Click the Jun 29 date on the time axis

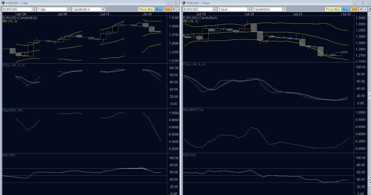click(x=21, y=14)
